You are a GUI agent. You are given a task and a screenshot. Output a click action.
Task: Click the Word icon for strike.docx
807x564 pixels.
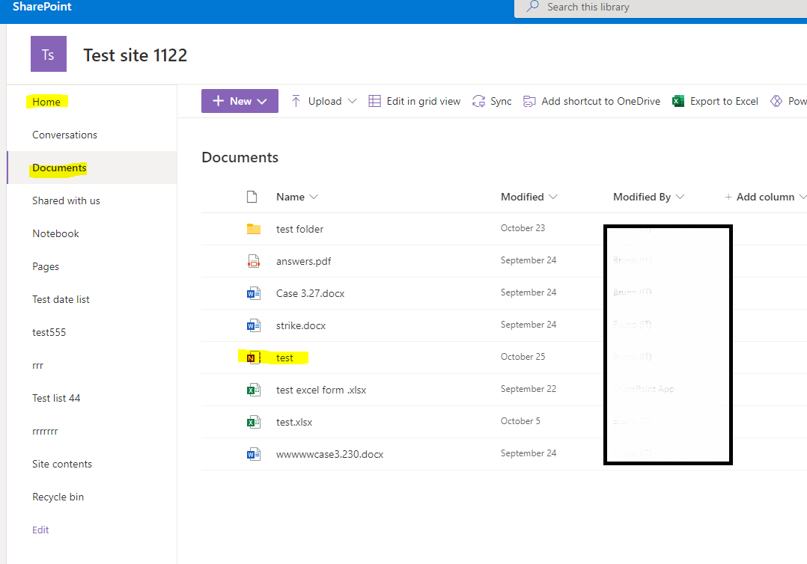pos(254,325)
